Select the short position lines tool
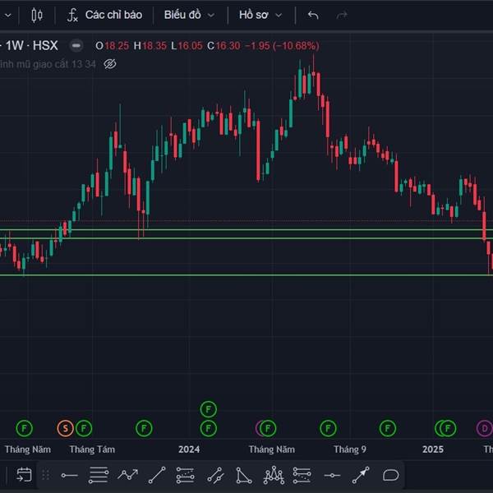Screen dimensions: 493x493 (x=302, y=475)
